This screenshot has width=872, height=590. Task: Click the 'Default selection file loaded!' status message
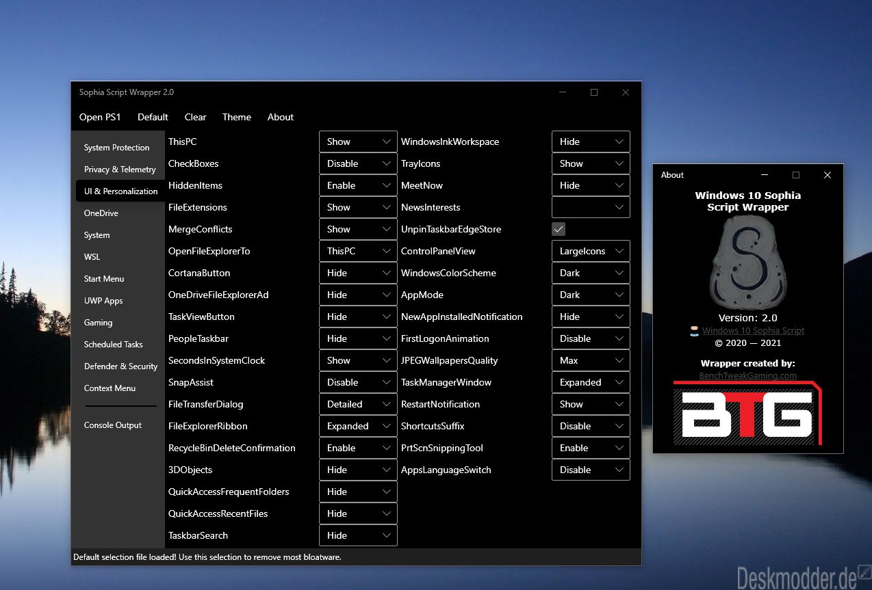click(207, 557)
